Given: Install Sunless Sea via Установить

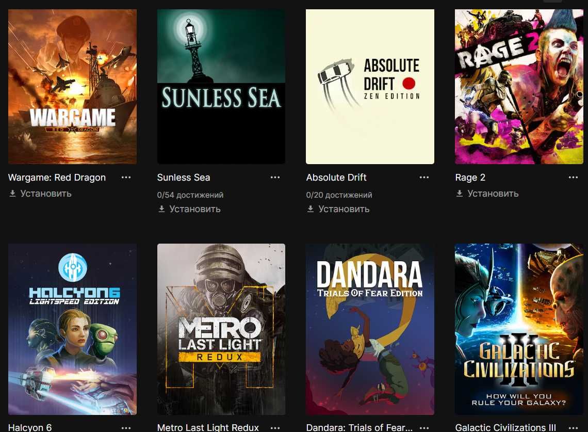Looking at the screenshot, I should (194, 209).
